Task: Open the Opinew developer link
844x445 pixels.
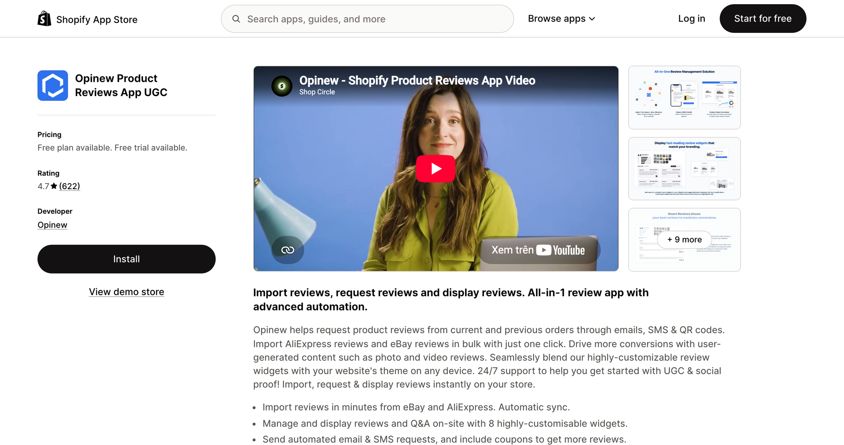Action: 52,225
